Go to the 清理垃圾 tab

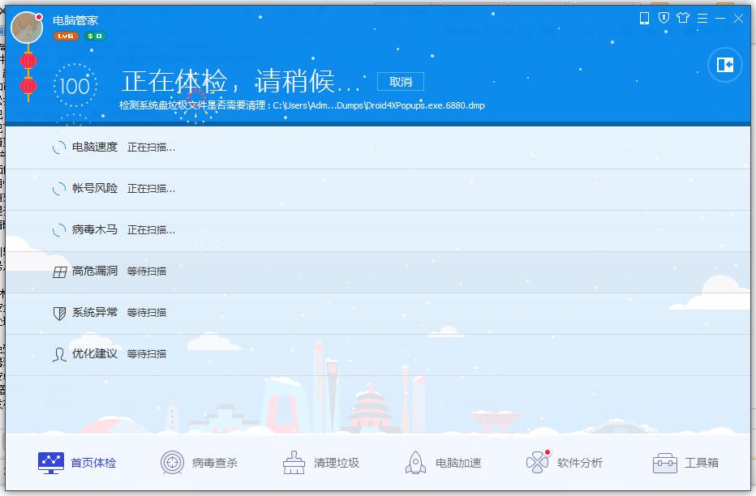pyautogui.click(x=321, y=463)
